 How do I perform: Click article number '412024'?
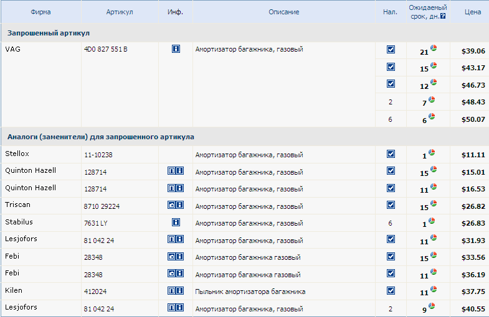pos(95,292)
